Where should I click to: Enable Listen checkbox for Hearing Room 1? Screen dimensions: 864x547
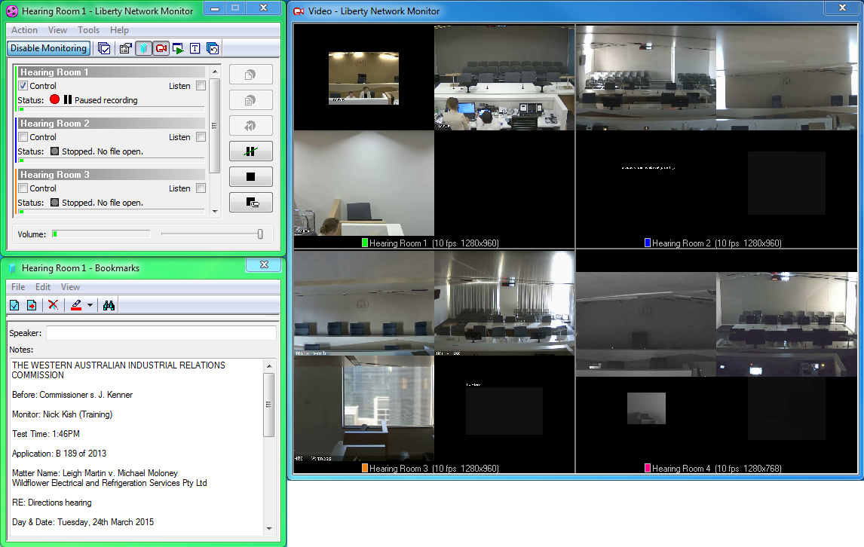pyautogui.click(x=201, y=86)
